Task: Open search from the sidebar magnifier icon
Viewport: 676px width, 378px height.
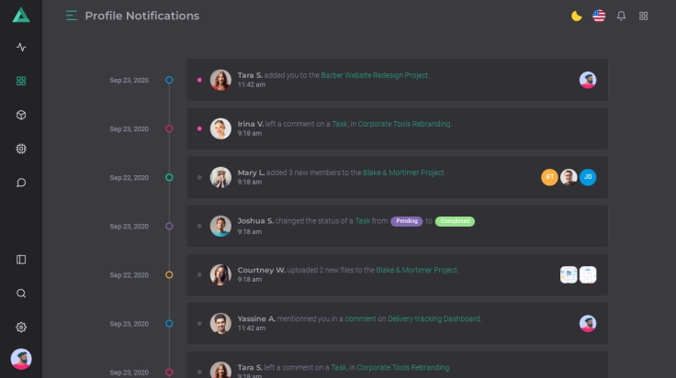Action: coord(21,294)
